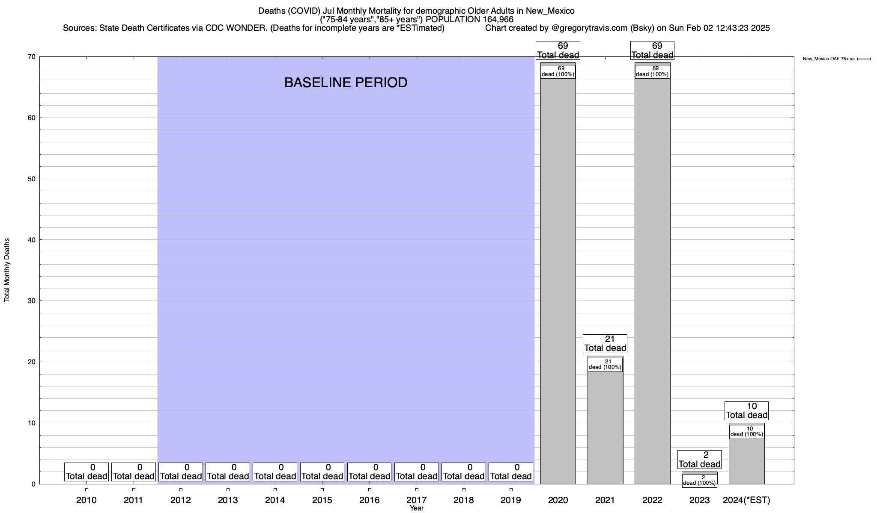Click the 2015 zero Total dead box

pyautogui.click(x=322, y=472)
